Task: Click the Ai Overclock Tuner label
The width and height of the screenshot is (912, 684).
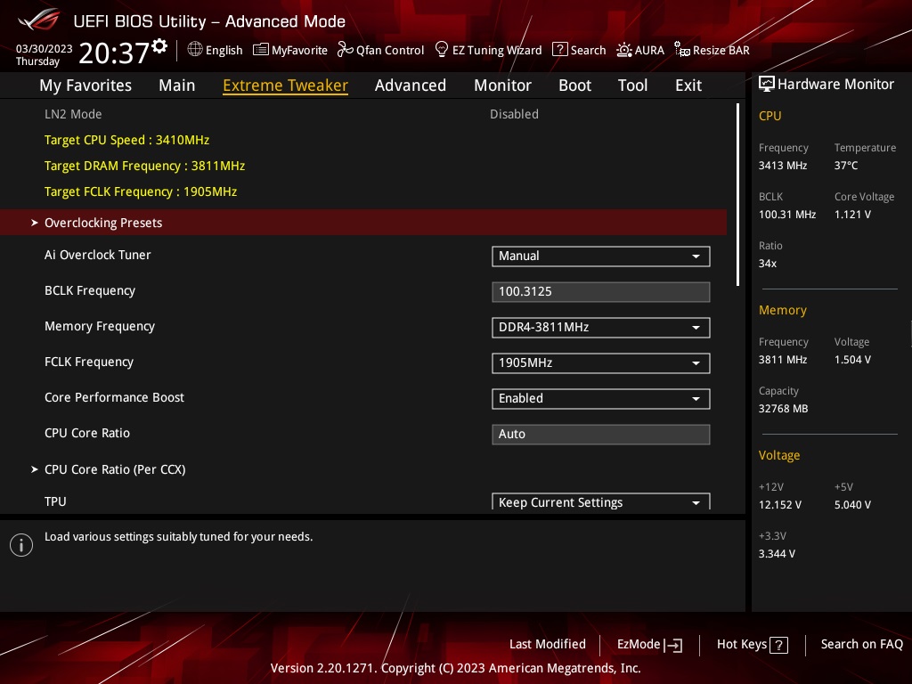Action: tap(98, 255)
